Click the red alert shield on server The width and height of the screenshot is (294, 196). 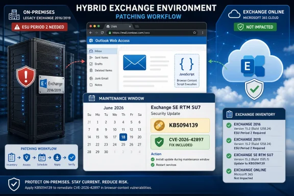(26, 77)
